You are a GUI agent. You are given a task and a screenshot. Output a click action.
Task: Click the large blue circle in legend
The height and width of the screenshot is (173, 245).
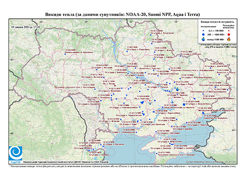(x=203, y=34)
